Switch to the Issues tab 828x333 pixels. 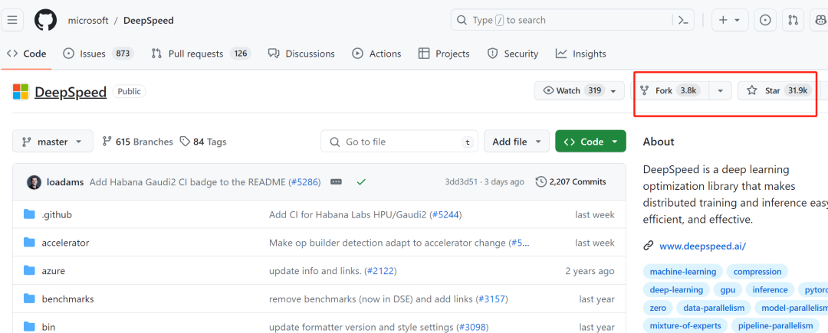coord(97,54)
